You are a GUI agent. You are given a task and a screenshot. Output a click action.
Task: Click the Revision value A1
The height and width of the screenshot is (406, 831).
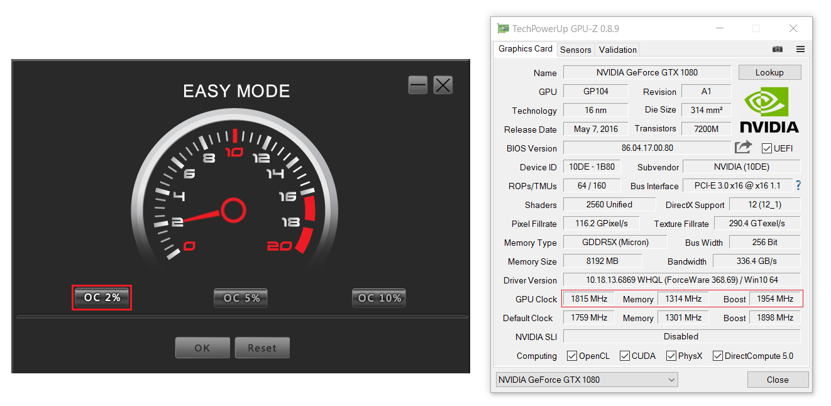pyautogui.click(x=706, y=91)
